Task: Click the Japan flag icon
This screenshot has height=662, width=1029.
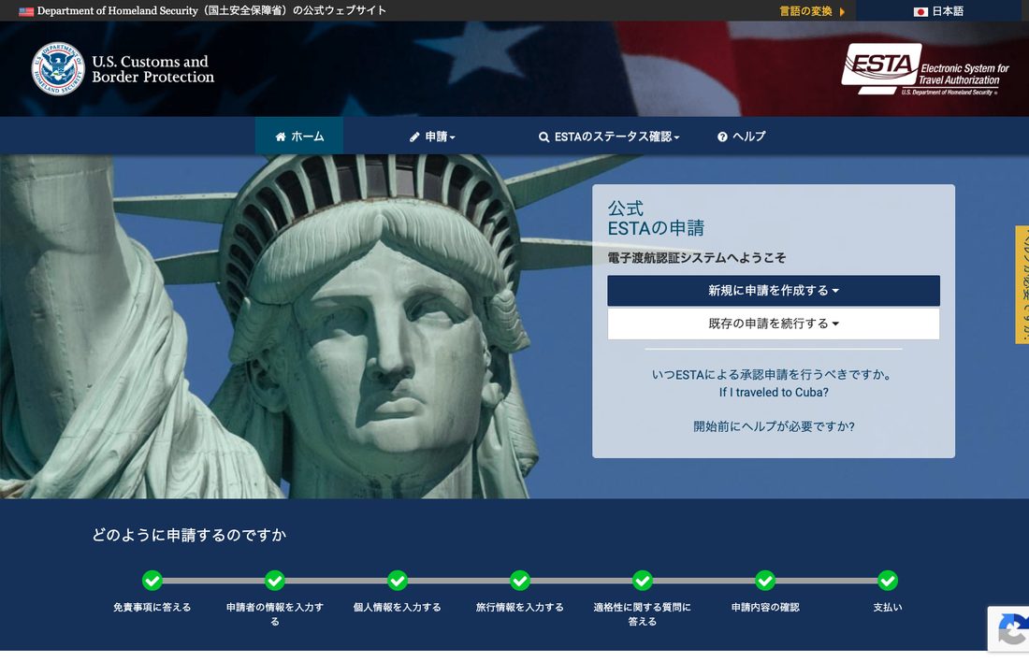Action: 920,11
